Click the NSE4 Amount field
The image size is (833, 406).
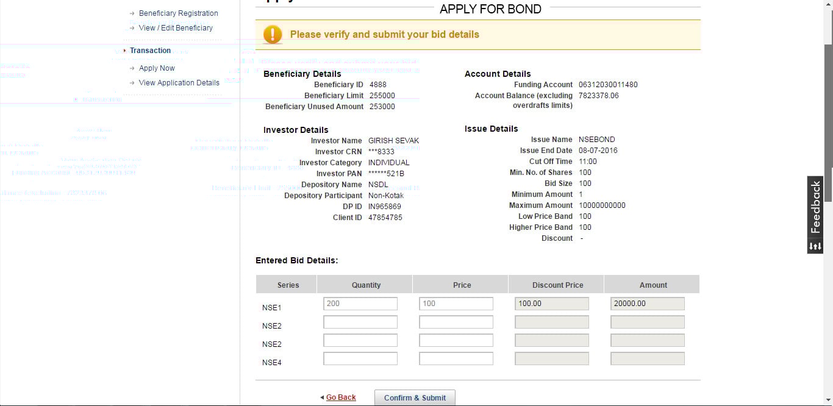click(648, 359)
